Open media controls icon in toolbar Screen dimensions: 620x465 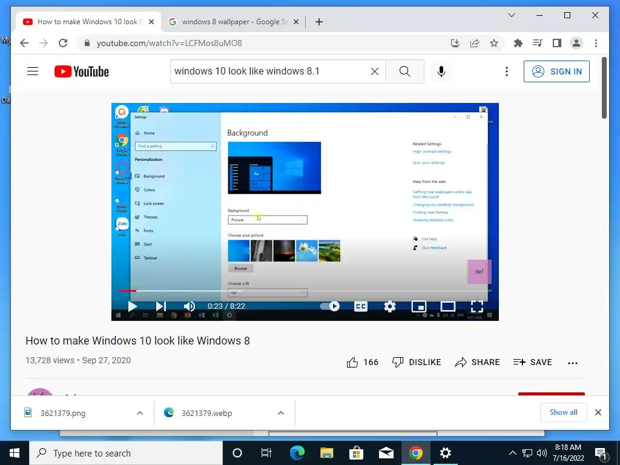(538, 43)
